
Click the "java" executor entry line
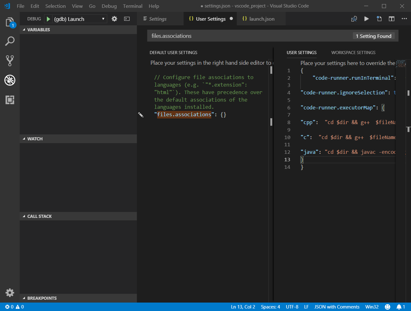348,152
